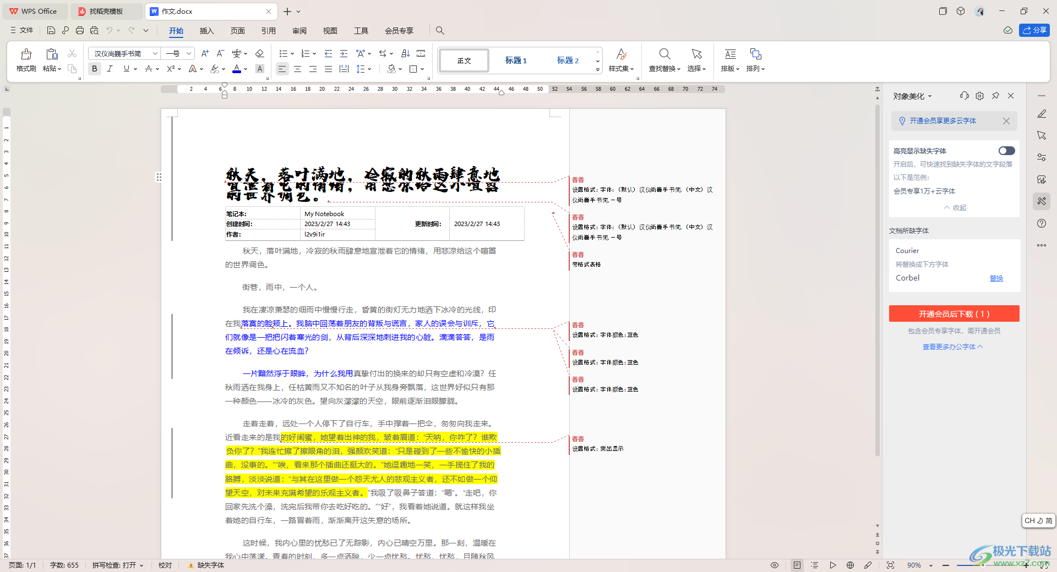The image size is (1057, 572).
Task: Click the help question mark sidebar icon
Action: pos(1042,223)
